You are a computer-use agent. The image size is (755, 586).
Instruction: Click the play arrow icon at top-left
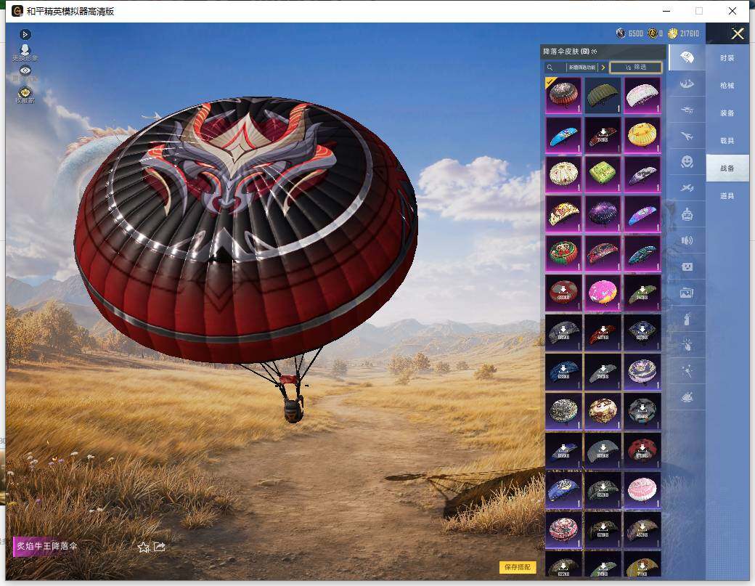coord(25,34)
